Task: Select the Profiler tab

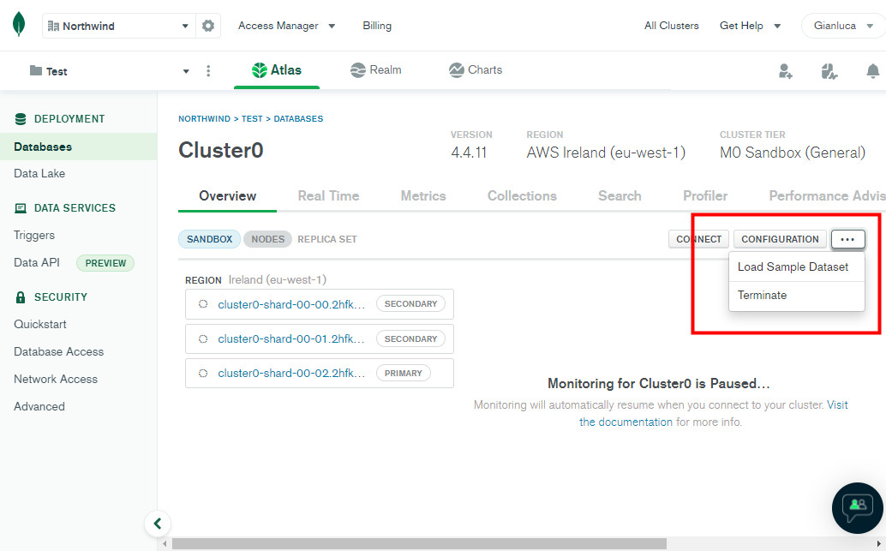Action: tap(705, 196)
